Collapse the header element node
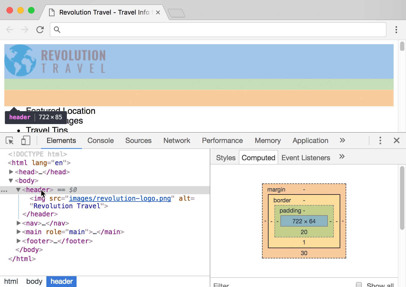Image resolution: width=406 pixels, height=287 pixels. click(x=18, y=190)
